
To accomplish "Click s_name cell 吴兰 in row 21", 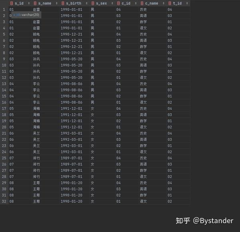I will [36, 133].
